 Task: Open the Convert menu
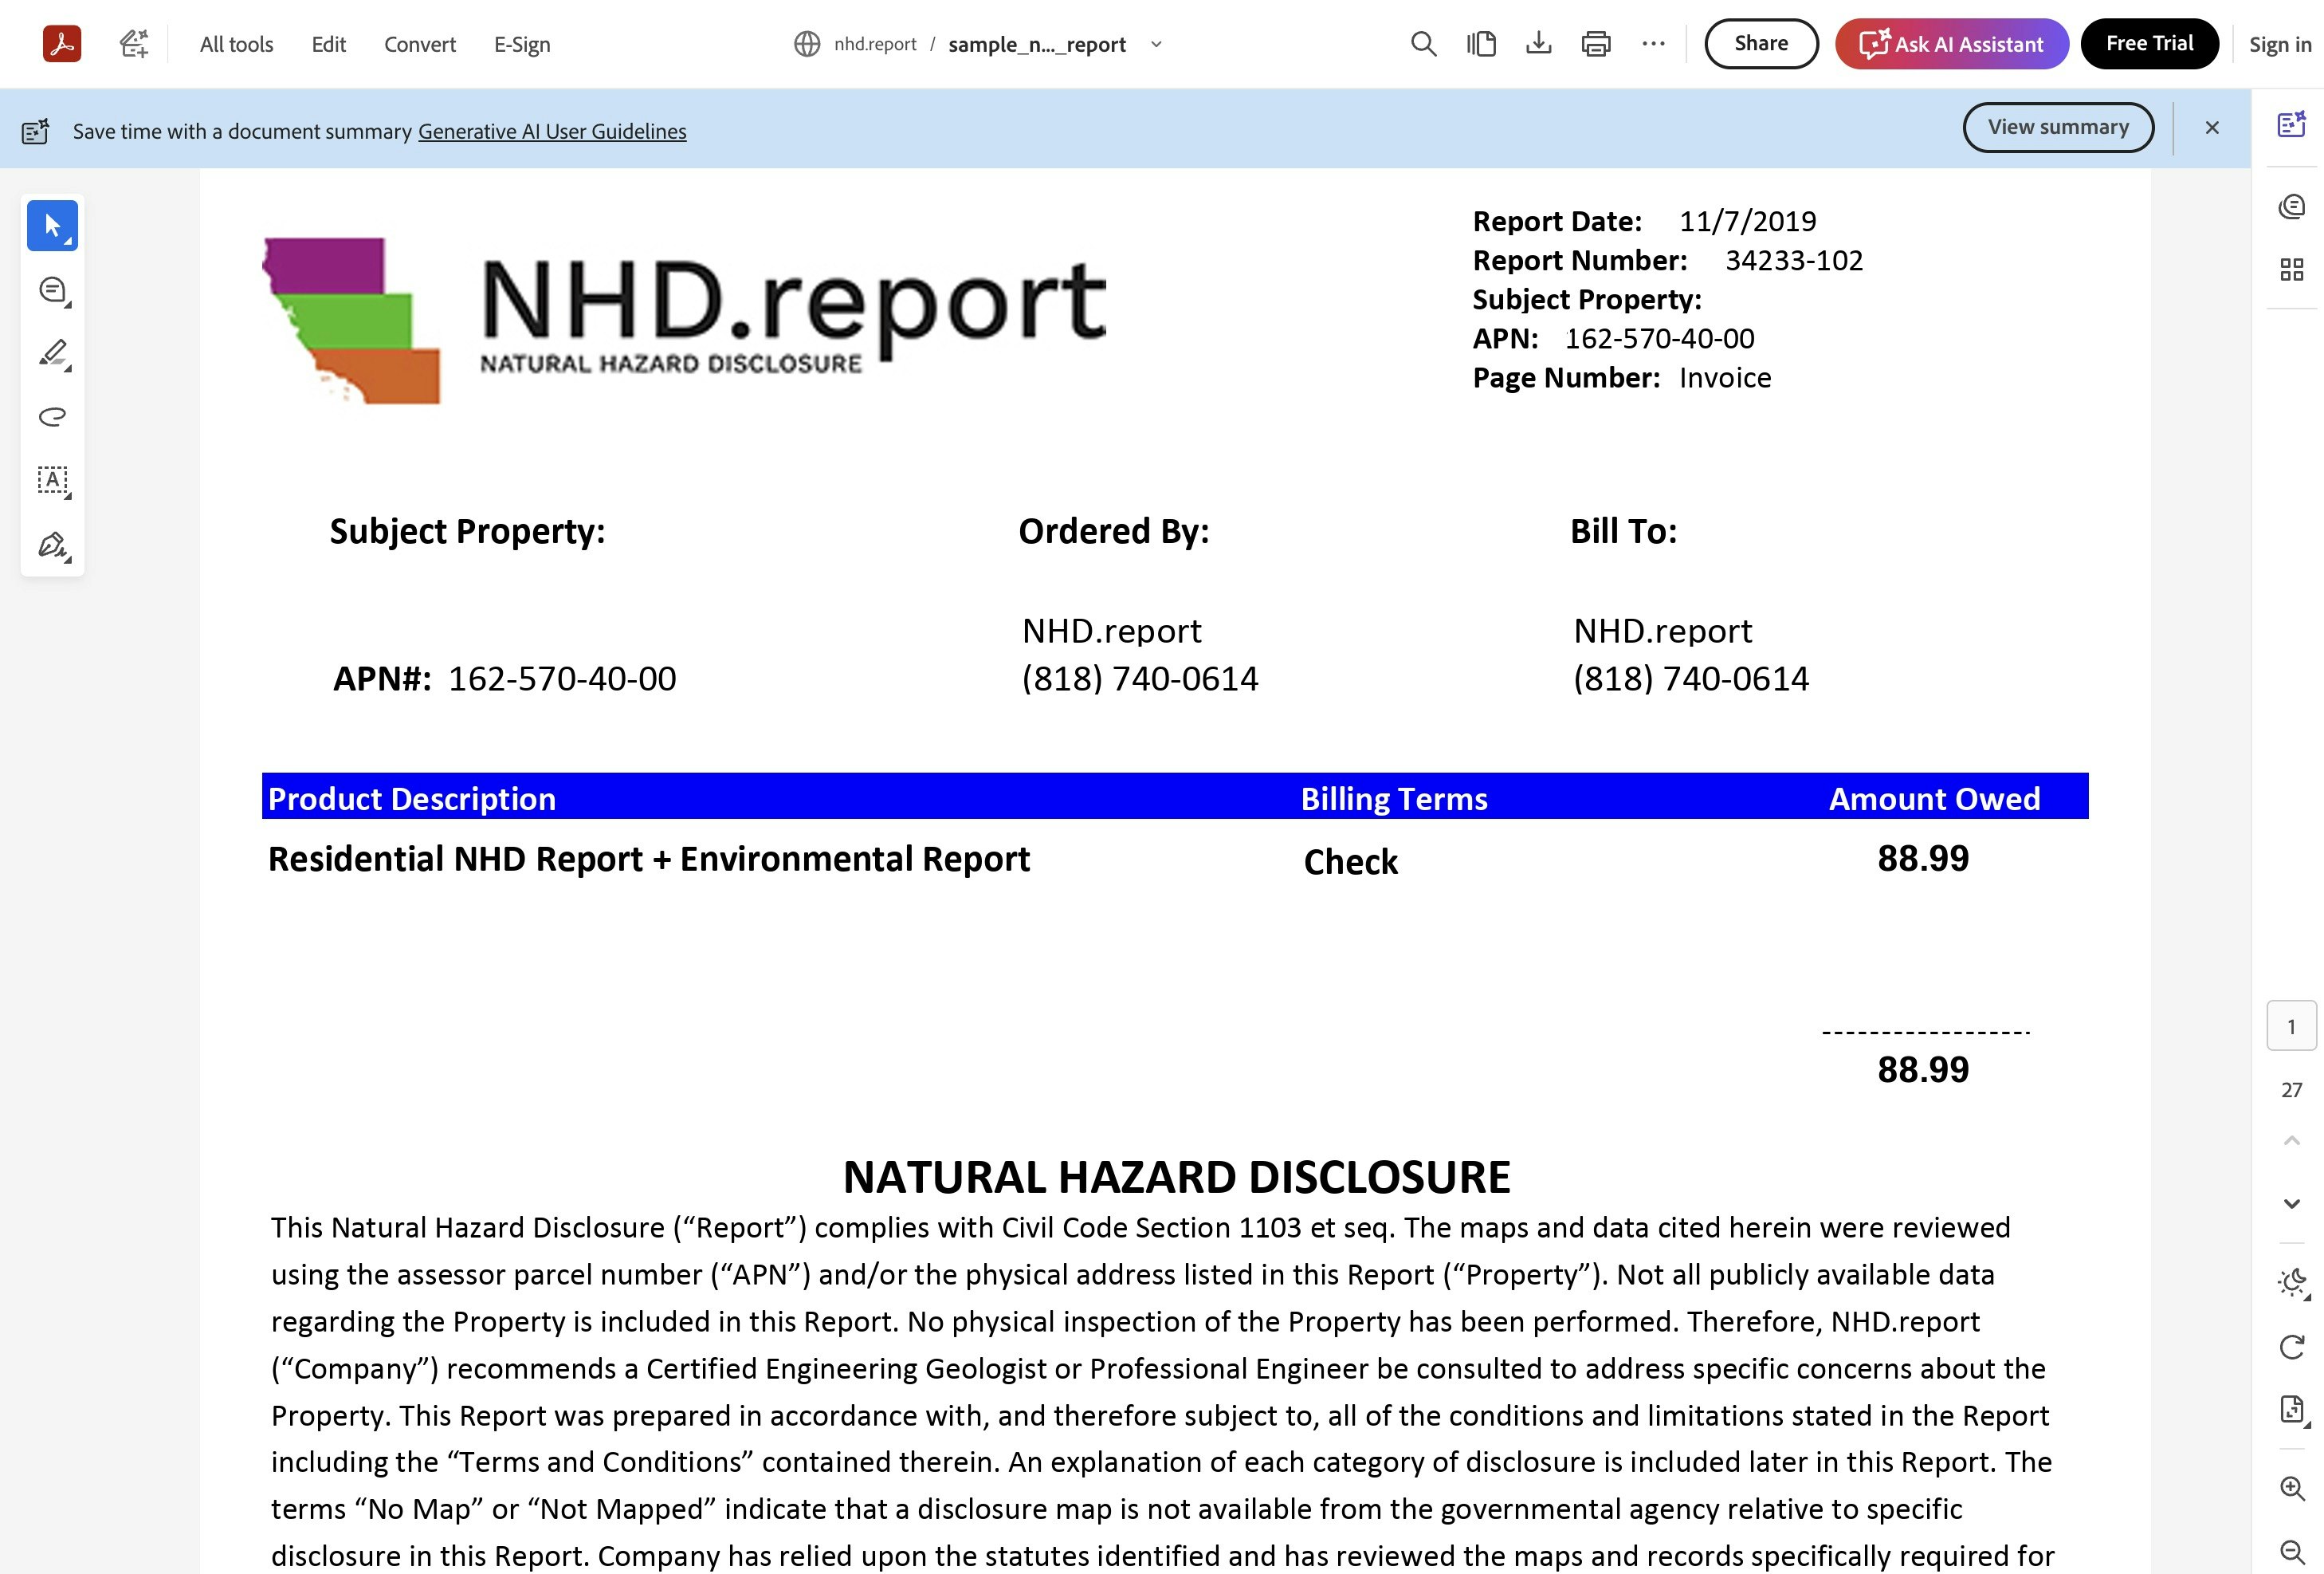pos(420,44)
